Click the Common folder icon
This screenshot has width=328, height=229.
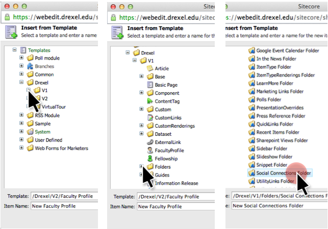[x=30, y=74]
